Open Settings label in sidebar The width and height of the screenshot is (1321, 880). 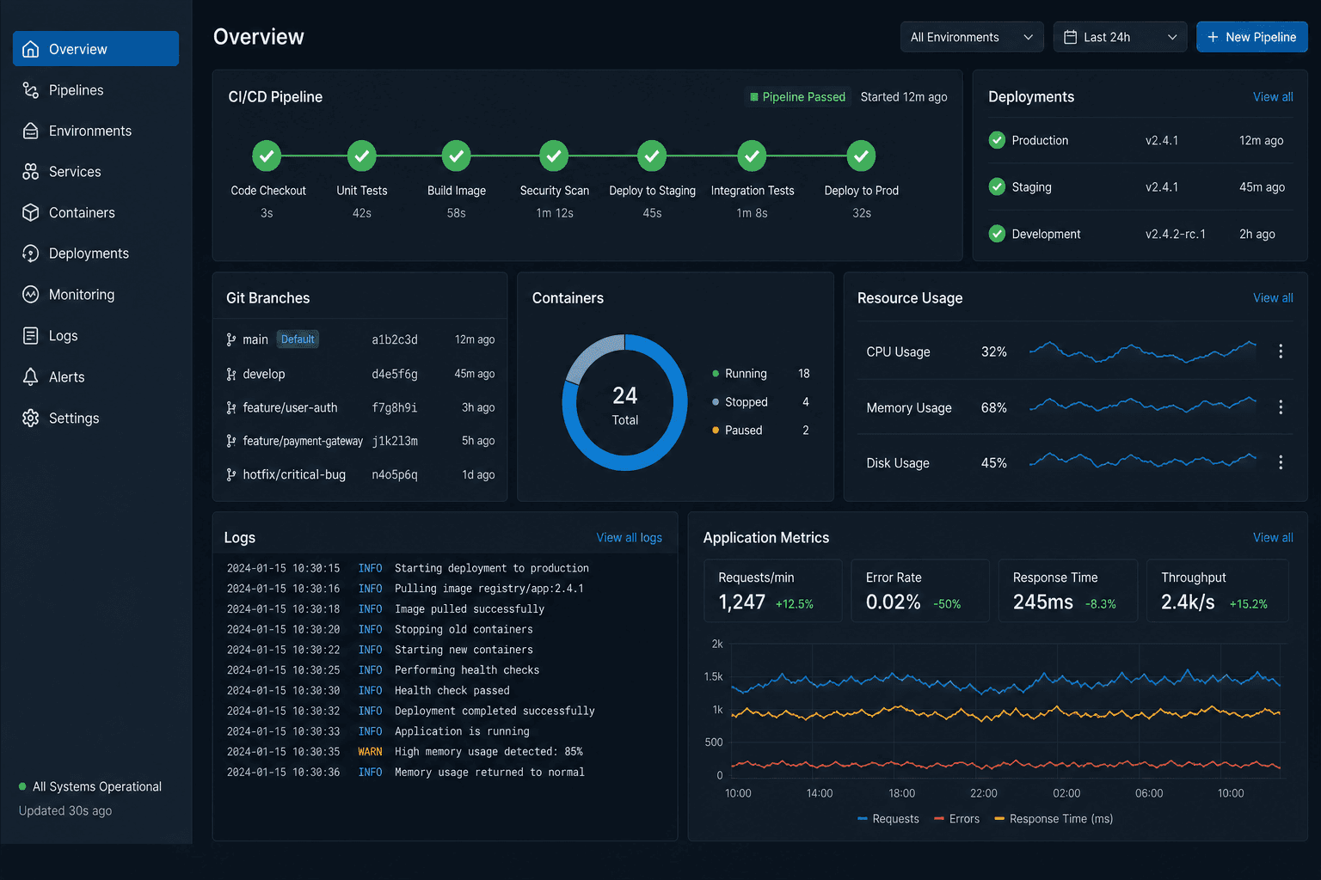point(74,419)
